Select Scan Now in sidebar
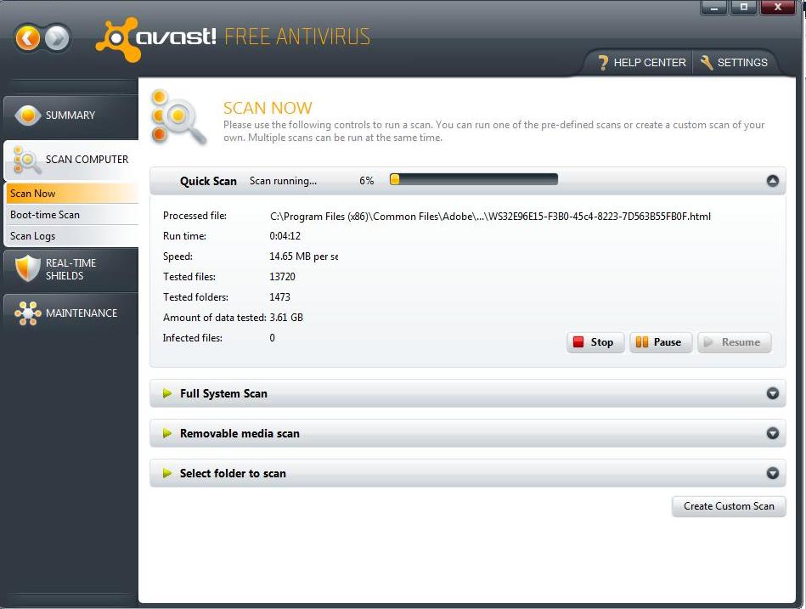The width and height of the screenshot is (806, 609). (72, 194)
